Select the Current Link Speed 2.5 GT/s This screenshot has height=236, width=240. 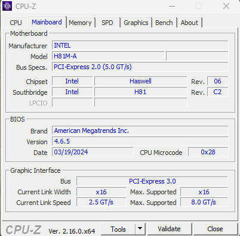point(101,202)
